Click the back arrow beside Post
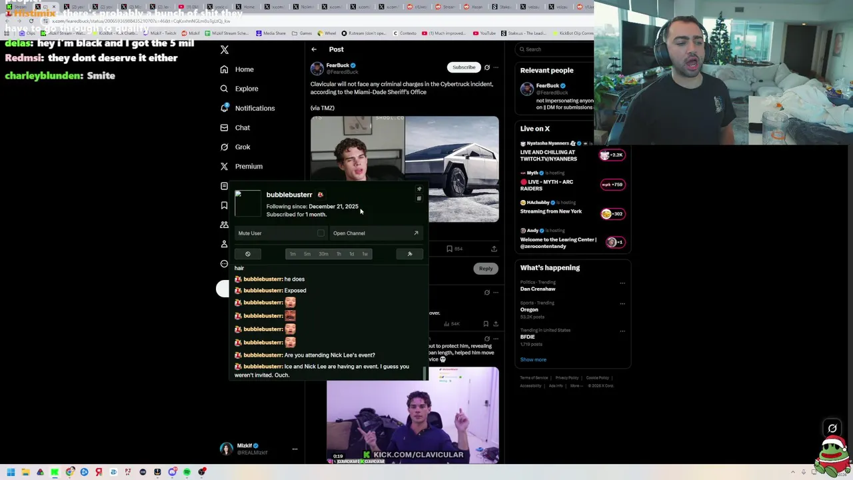 (x=314, y=49)
